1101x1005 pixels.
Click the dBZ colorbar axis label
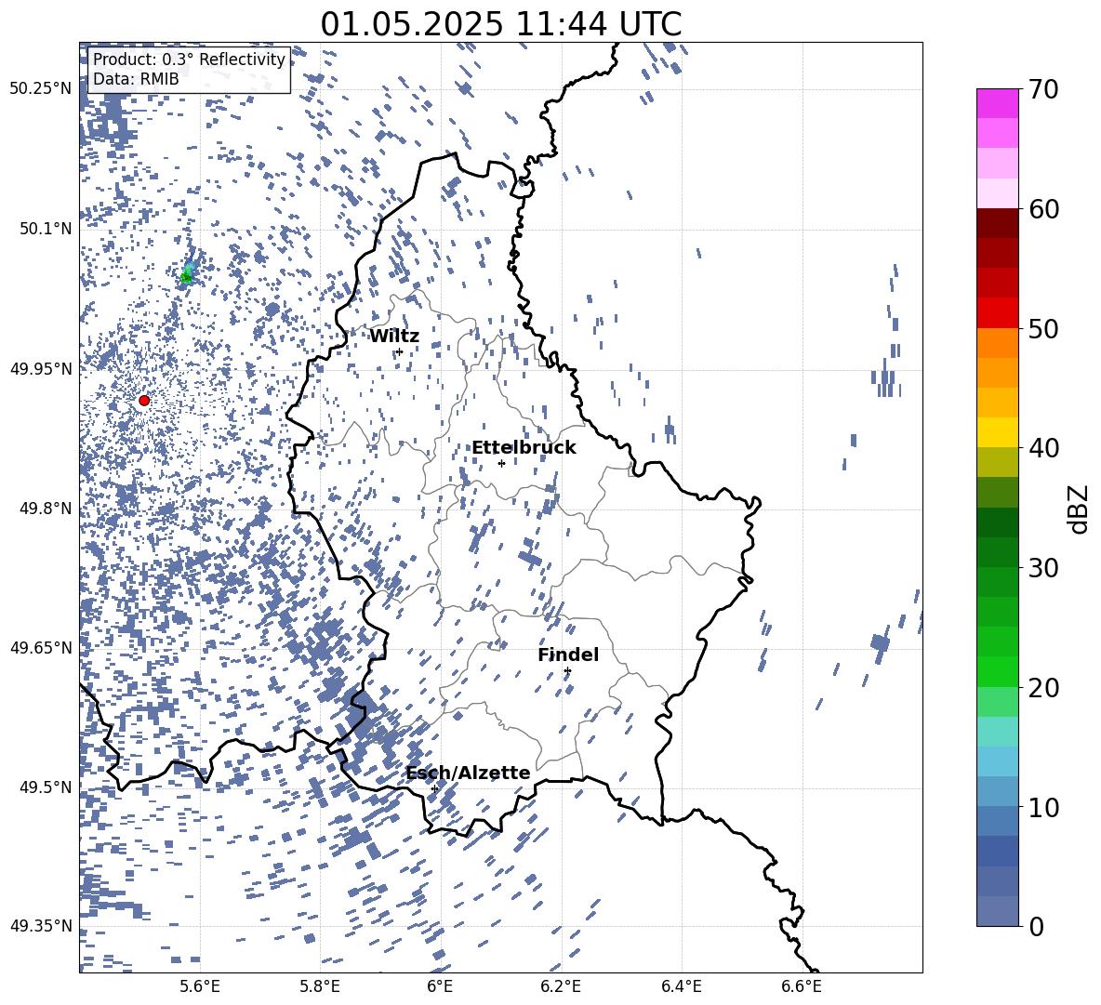pyautogui.click(x=1079, y=509)
